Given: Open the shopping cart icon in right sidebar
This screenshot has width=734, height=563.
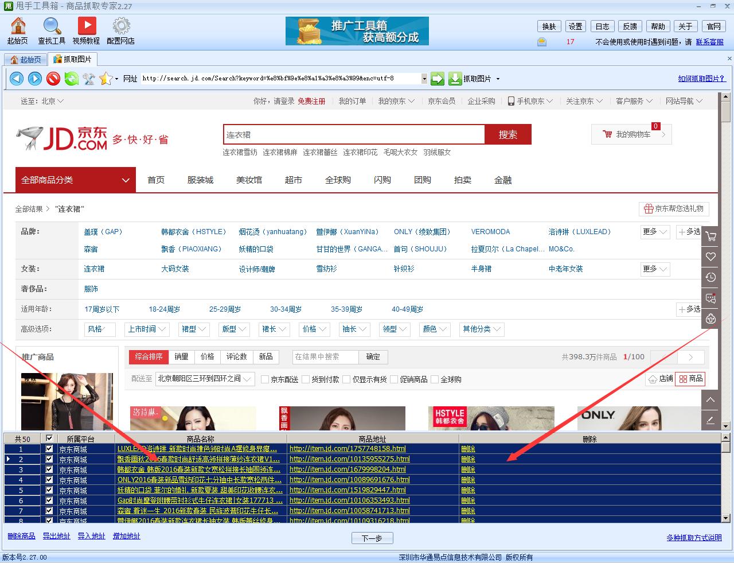Looking at the screenshot, I should point(710,235).
